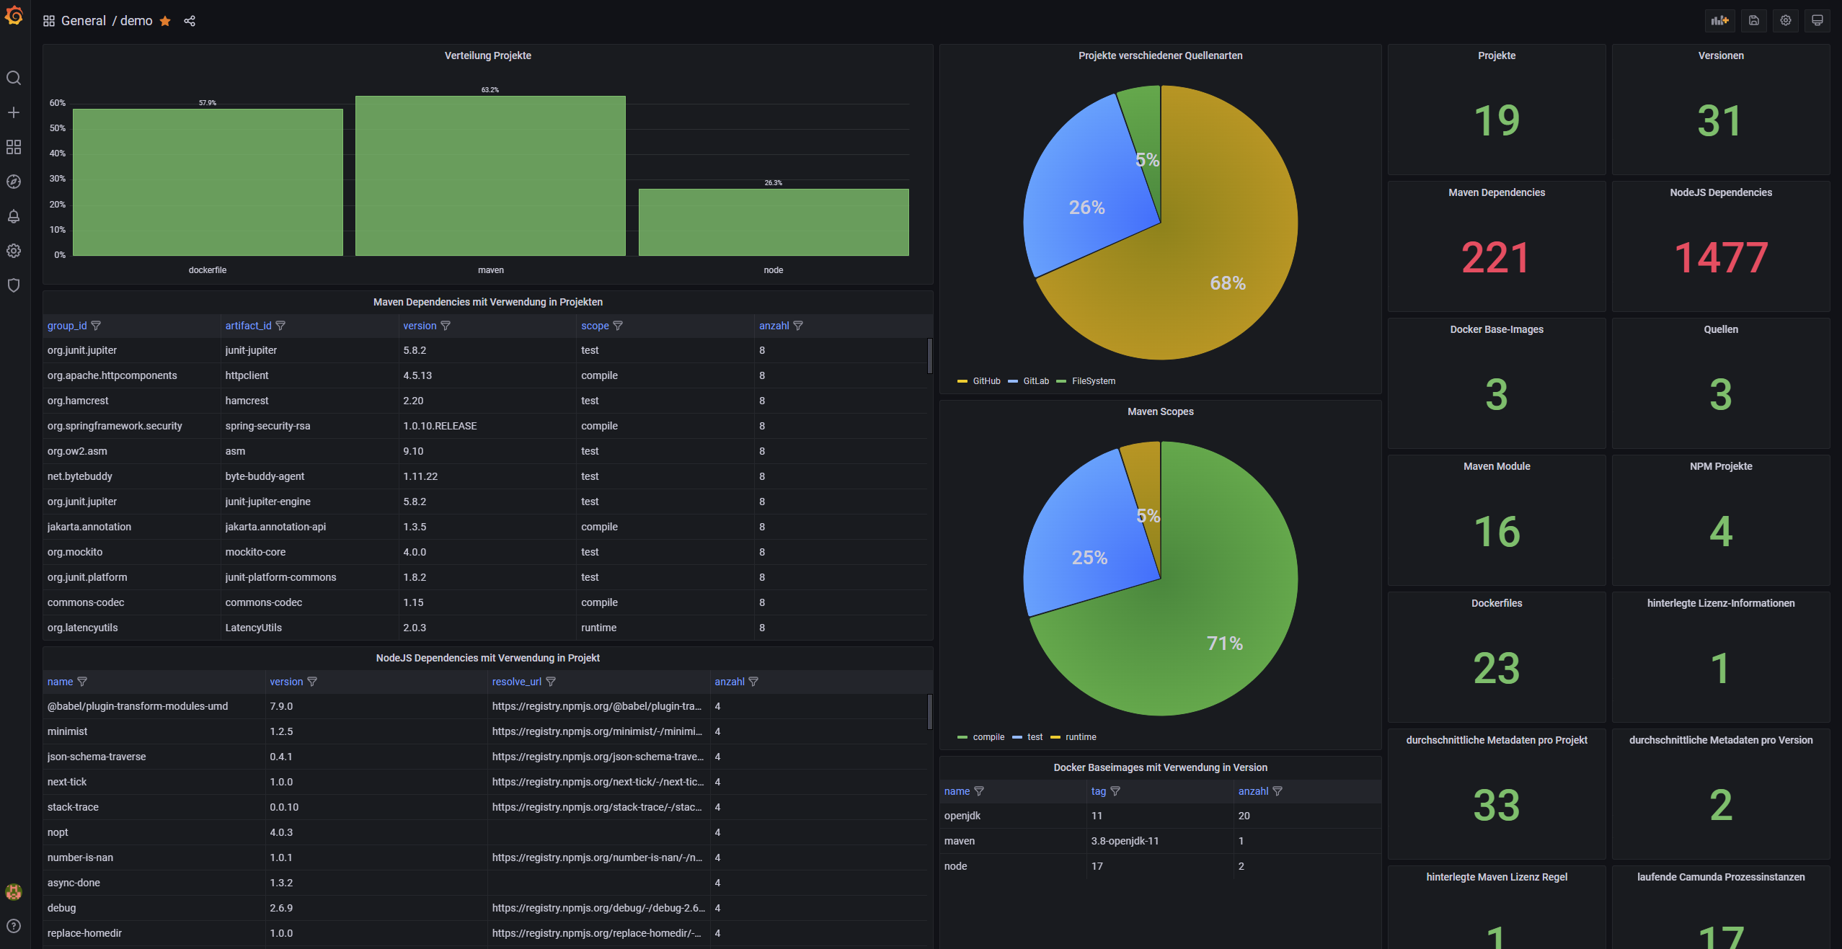This screenshot has height=949, width=1842.
Task: Open the Search dashboards sidebar icon
Action: coord(14,78)
